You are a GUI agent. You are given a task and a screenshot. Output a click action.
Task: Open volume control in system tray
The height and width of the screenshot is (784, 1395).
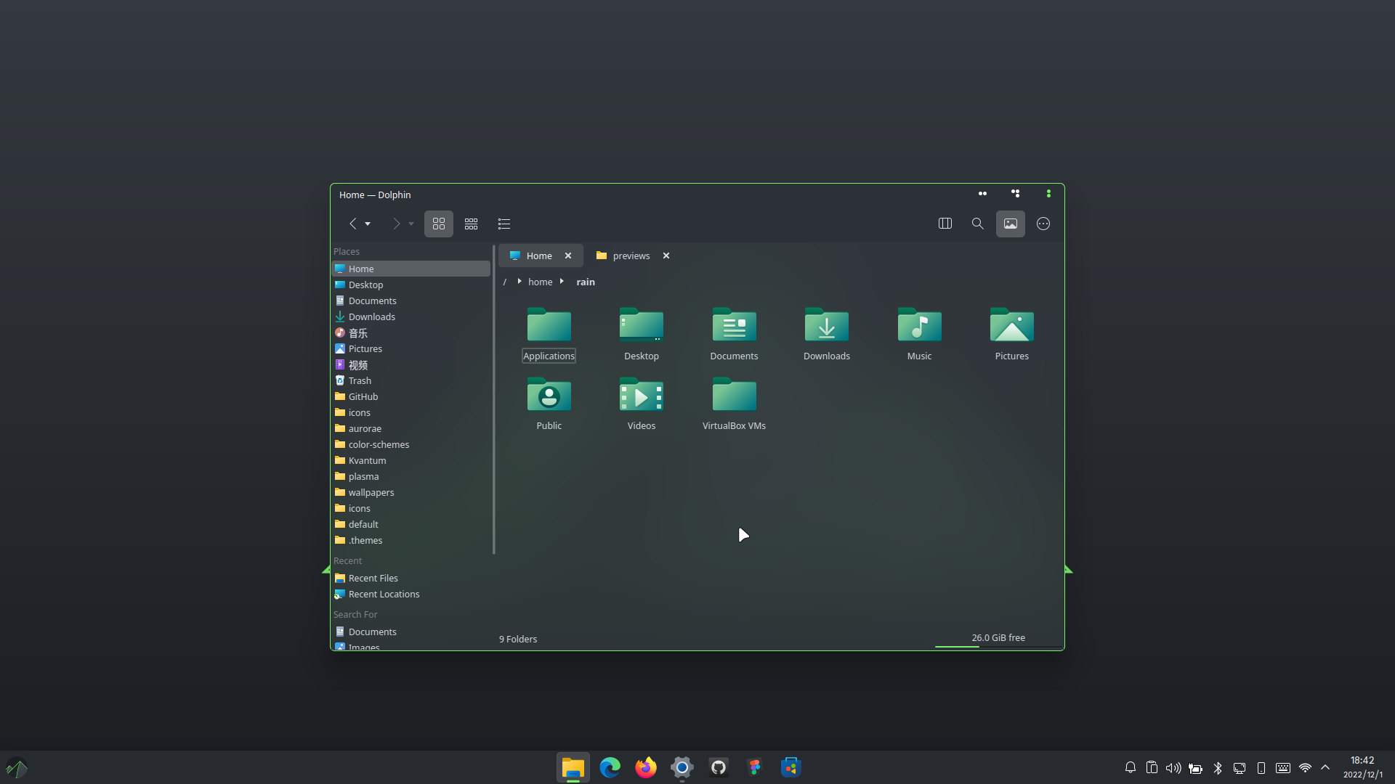point(1173,767)
